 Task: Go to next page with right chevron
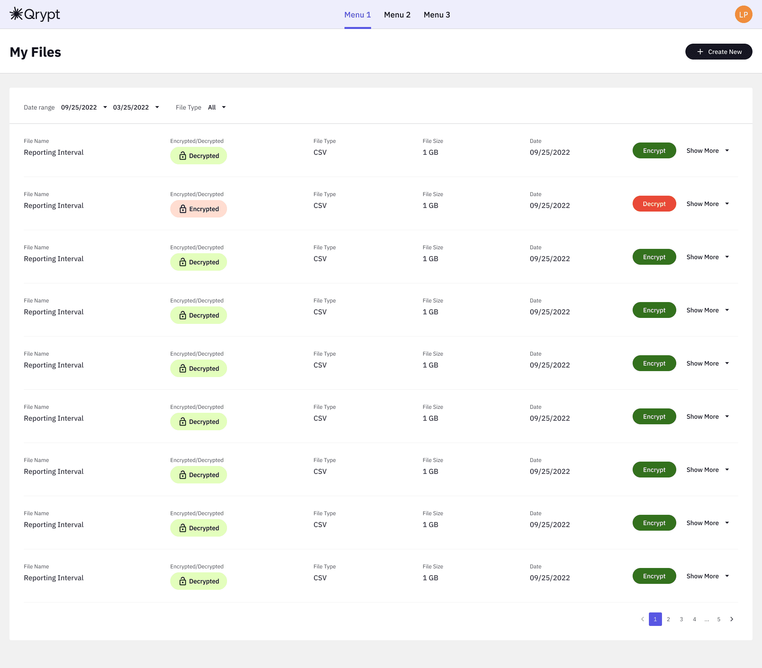click(732, 619)
